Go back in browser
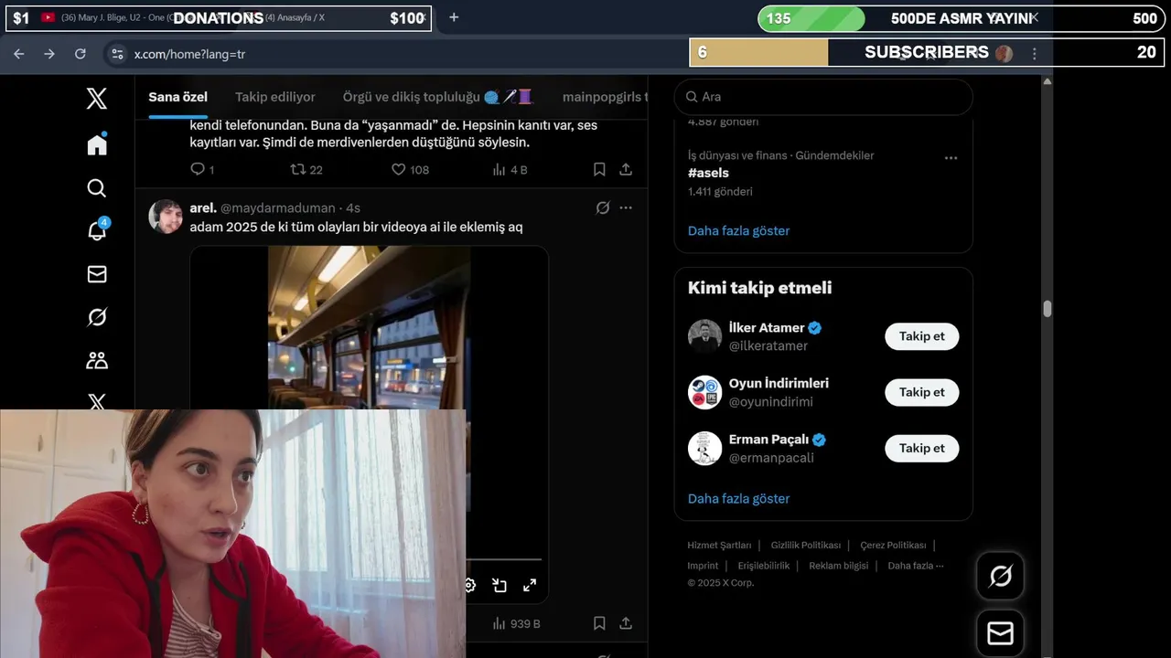This screenshot has height=658, width=1171. [19, 54]
